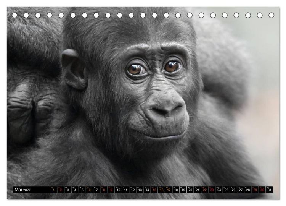Click red-marked day 30
Viewport: 286px width, 206px height.
click(262, 190)
